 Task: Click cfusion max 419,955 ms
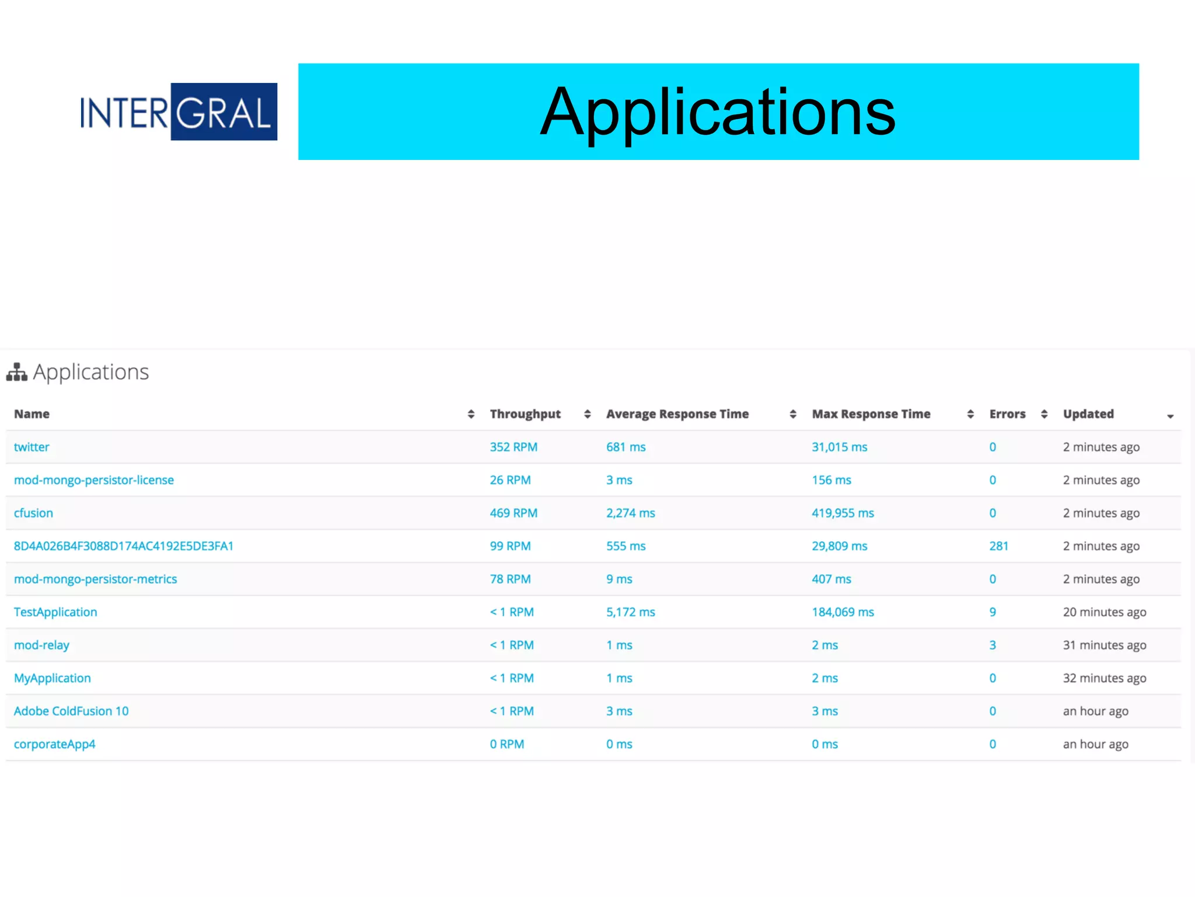click(843, 513)
